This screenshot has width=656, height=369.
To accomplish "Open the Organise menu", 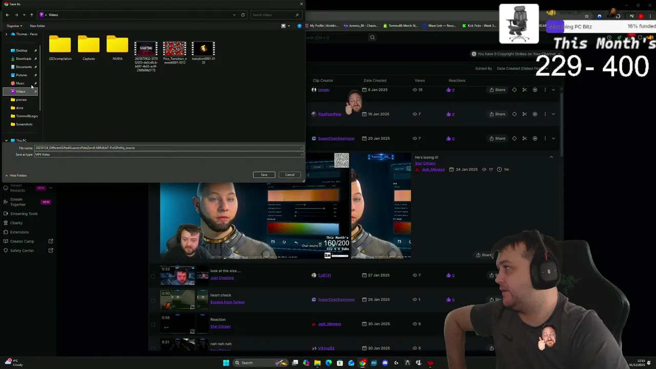I will 14,26.
